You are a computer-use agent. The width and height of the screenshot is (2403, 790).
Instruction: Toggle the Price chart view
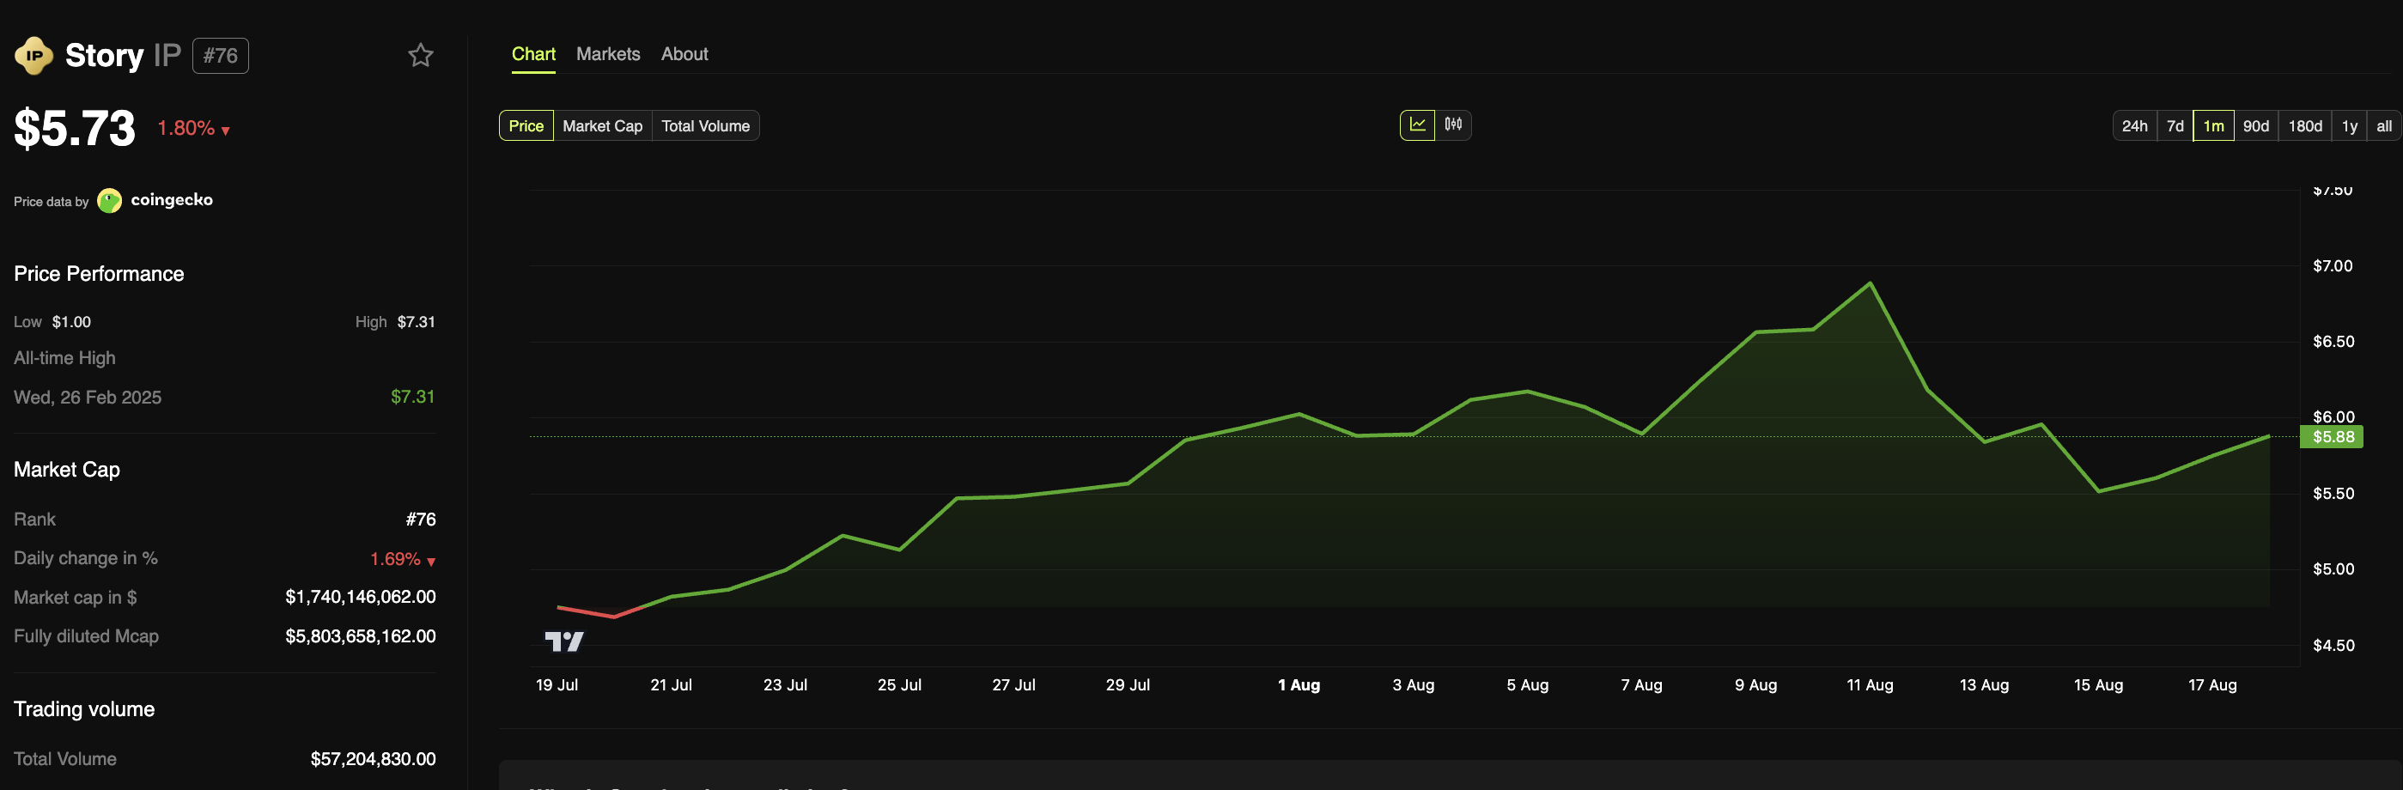pyautogui.click(x=526, y=125)
